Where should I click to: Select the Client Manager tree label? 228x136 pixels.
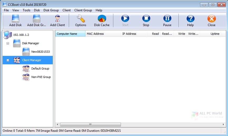[x=32, y=60]
